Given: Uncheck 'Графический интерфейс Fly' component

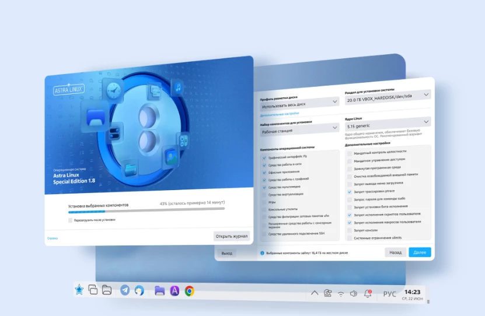Looking at the screenshot, I should (264, 158).
